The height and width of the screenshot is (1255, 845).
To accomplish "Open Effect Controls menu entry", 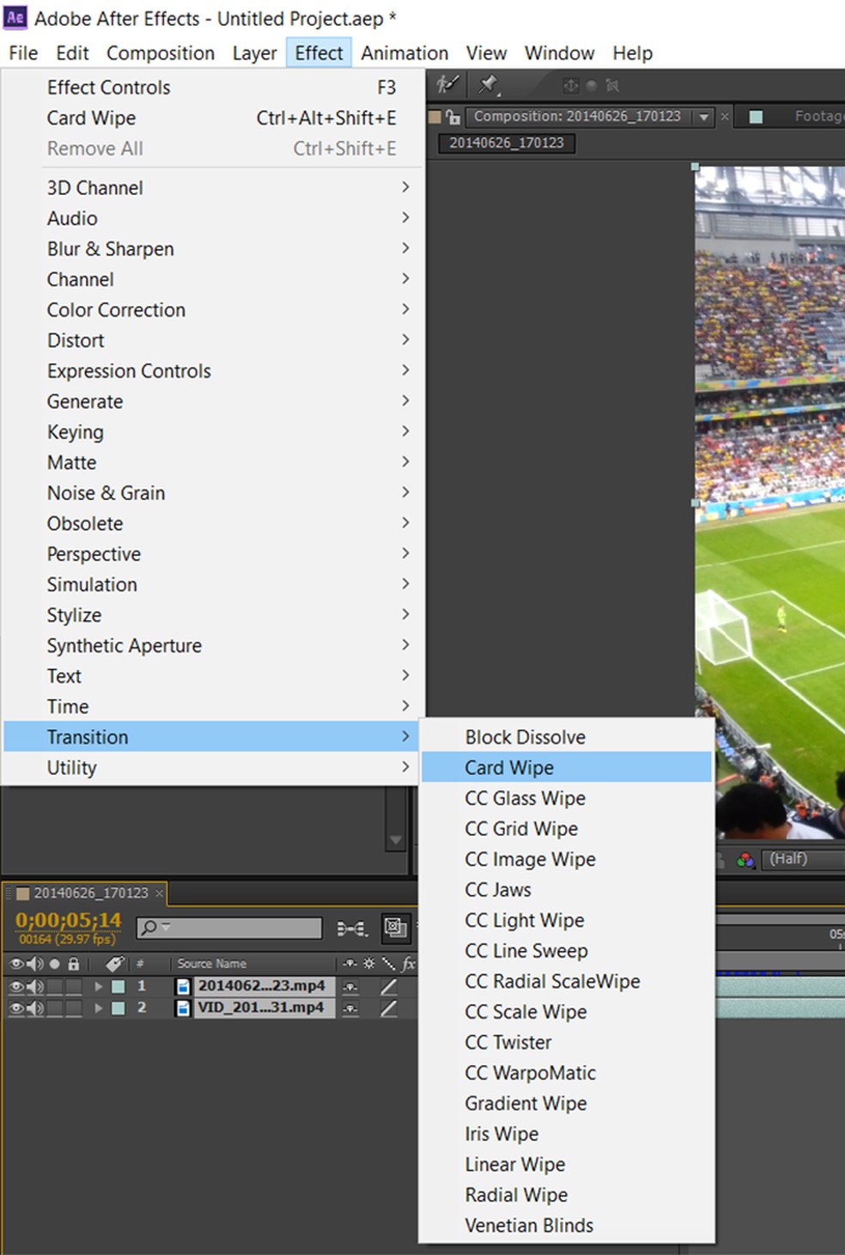I will pyautogui.click(x=214, y=88).
